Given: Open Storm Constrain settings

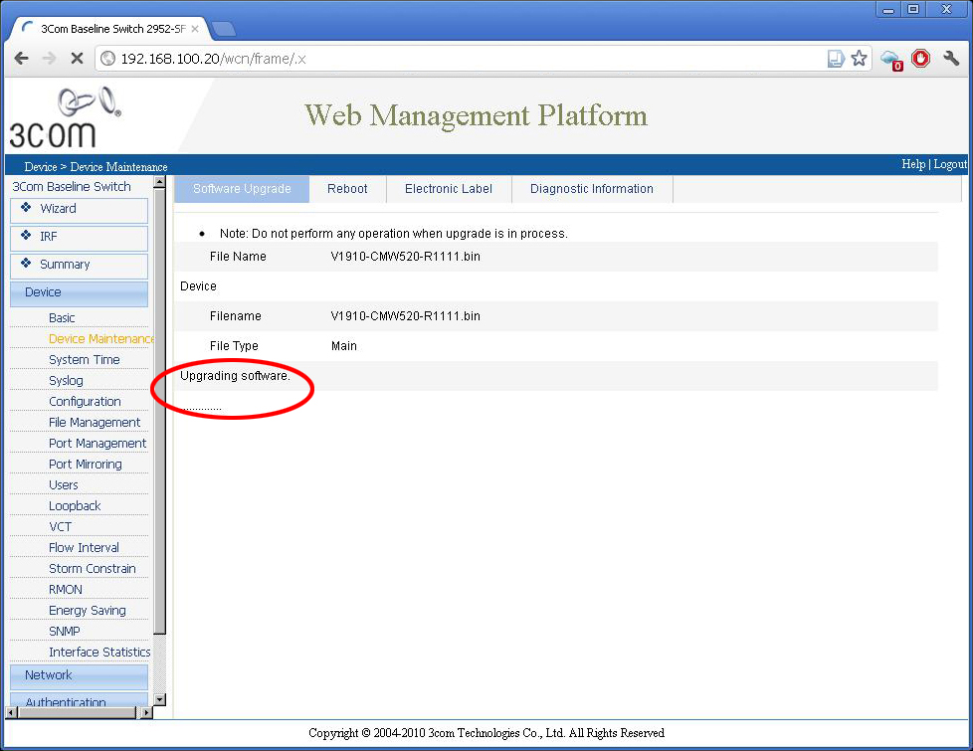Looking at the screenshot, I should coord(92,569).
